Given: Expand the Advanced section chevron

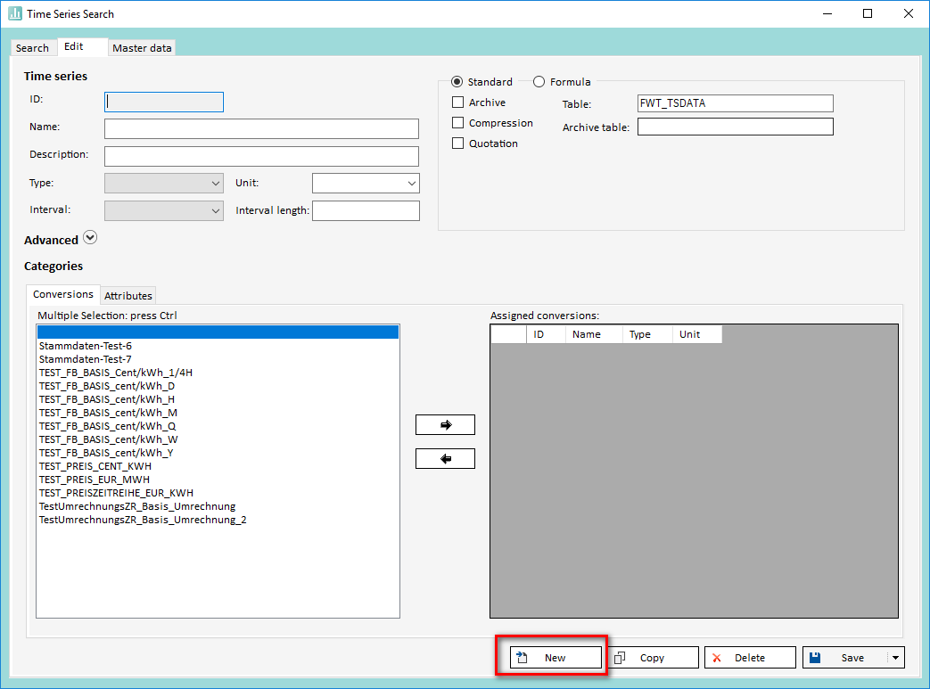Looking at the screenshot, I should point(90,238).
